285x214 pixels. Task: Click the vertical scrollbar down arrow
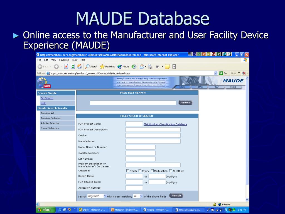247,200
